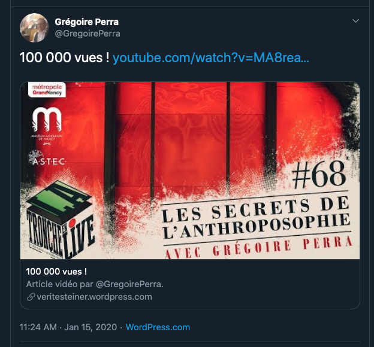The image size is (374, 347).
Task: Click the ASTEC logo in thumbnail
Action: (47, 158)
